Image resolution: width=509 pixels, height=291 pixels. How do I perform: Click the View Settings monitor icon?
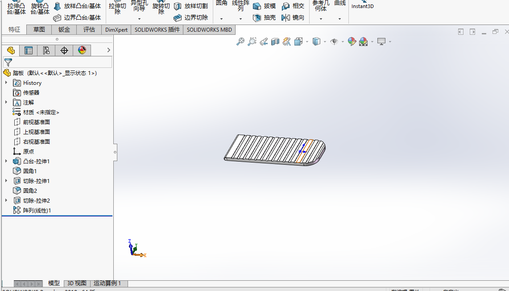click(381, 42)
